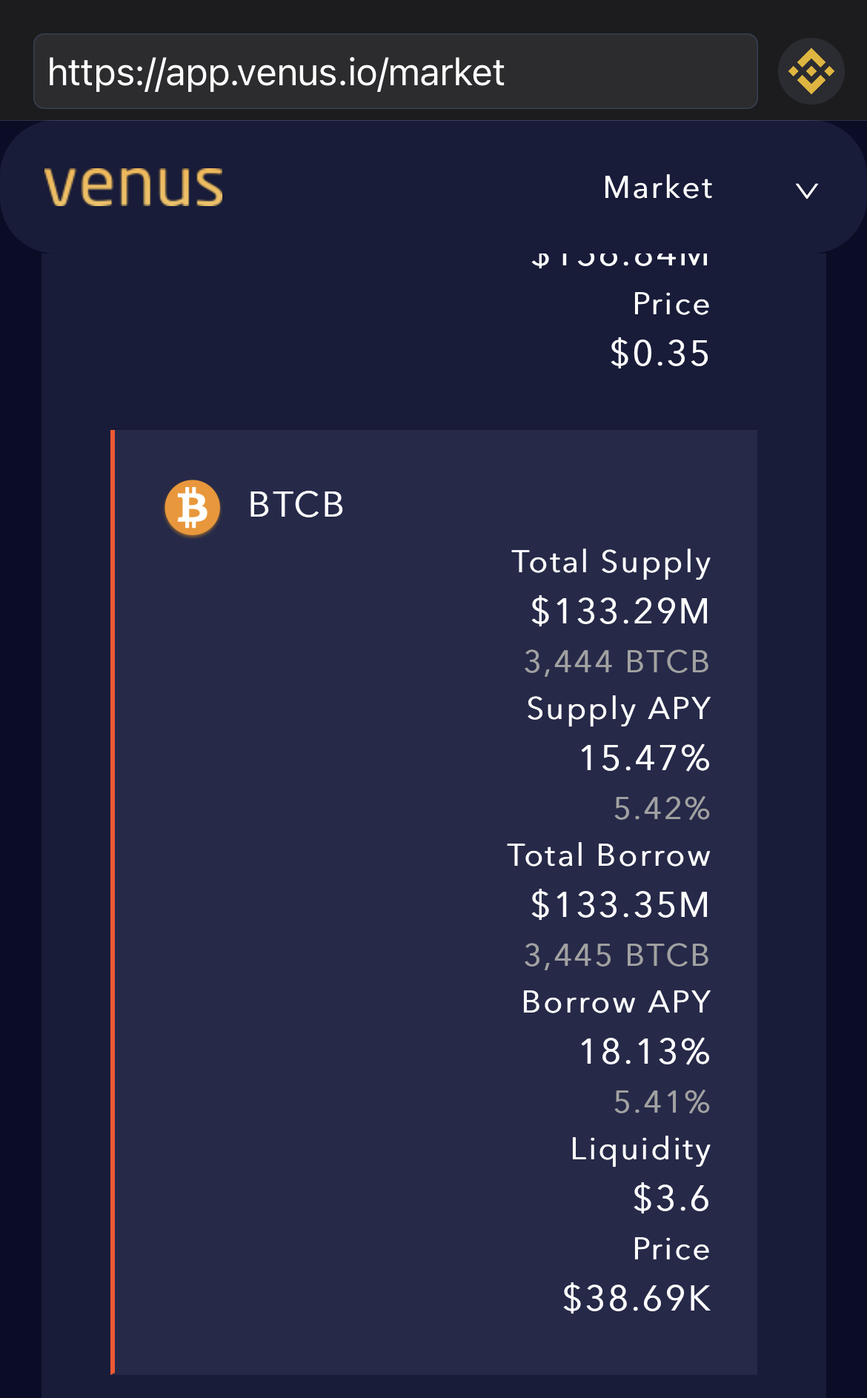Click the BTCB Liquidity $3.6 value

[x=671, y=1199]
